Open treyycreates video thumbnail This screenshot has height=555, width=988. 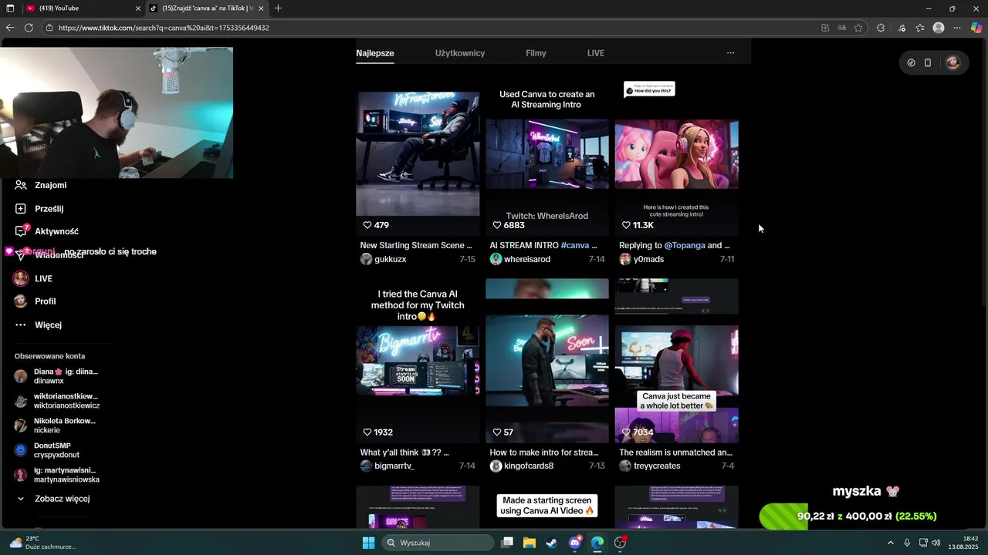[x=677, y=361]
